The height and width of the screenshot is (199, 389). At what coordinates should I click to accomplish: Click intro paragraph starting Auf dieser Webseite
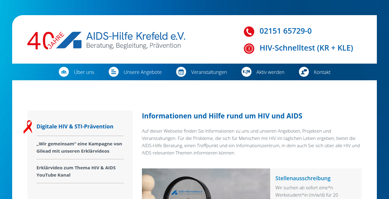(251, 142)
